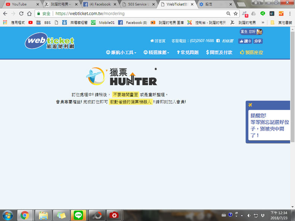Click the orange chart extension icon
Image resolution: width=295 pixels, height=221 pixels.
(x=281, y=13)
